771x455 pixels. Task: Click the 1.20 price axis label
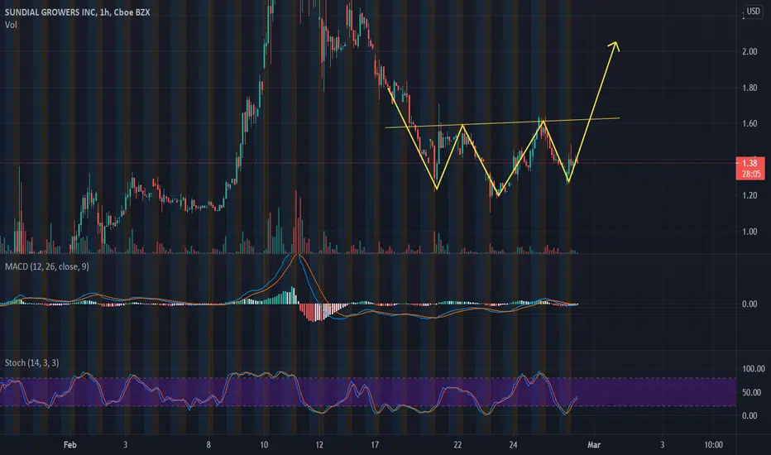[x=749, y=195]
